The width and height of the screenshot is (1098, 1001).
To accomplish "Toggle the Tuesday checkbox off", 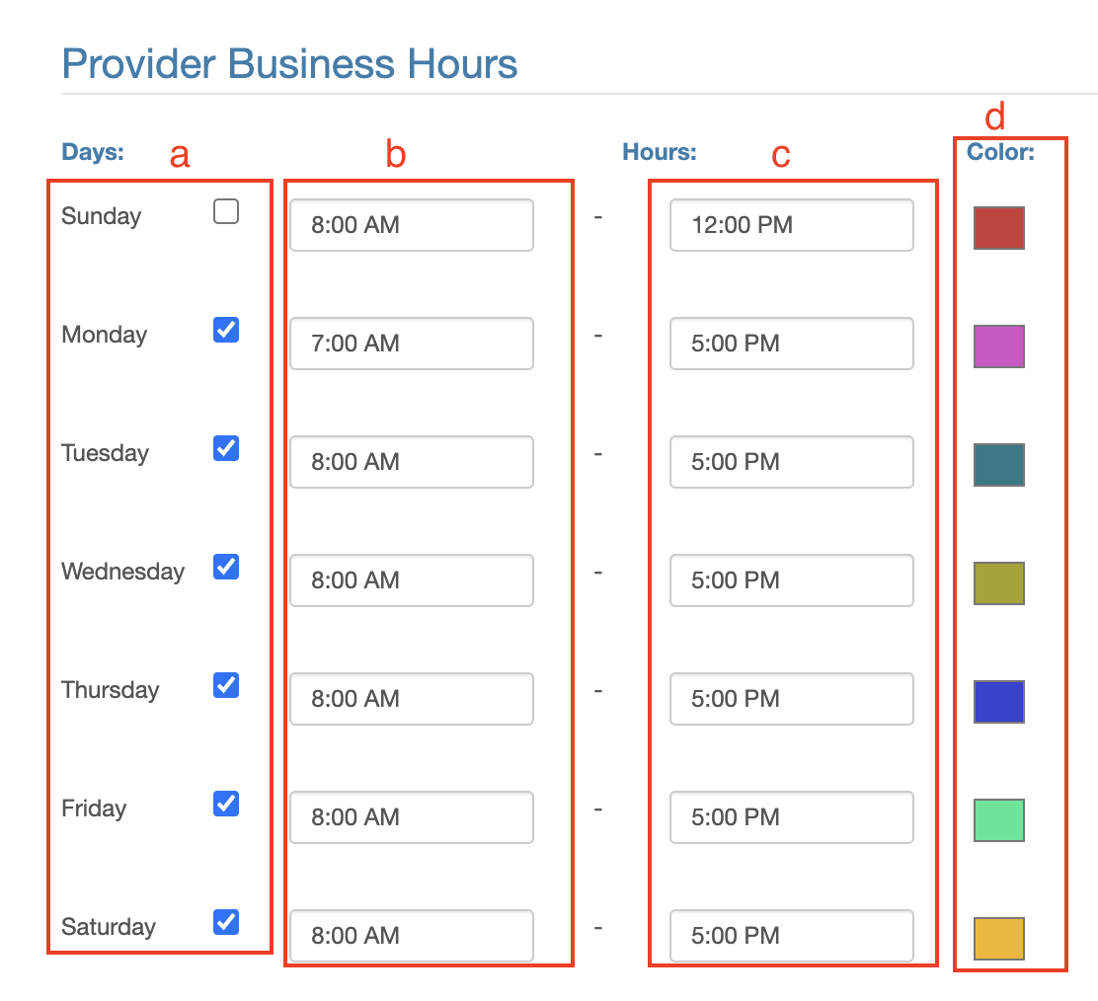I will (x=226, y=448).
